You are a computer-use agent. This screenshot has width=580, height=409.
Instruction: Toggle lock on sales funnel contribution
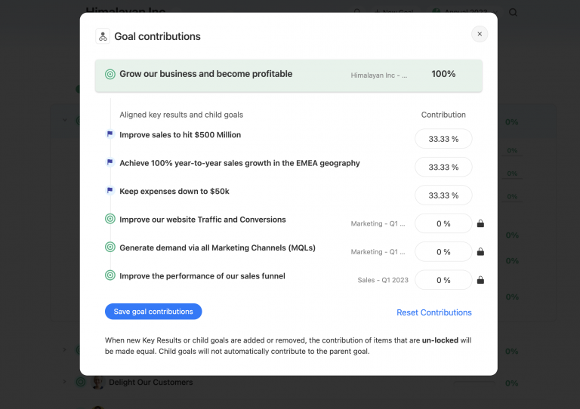pyautogui.click(x=480, y=280)
